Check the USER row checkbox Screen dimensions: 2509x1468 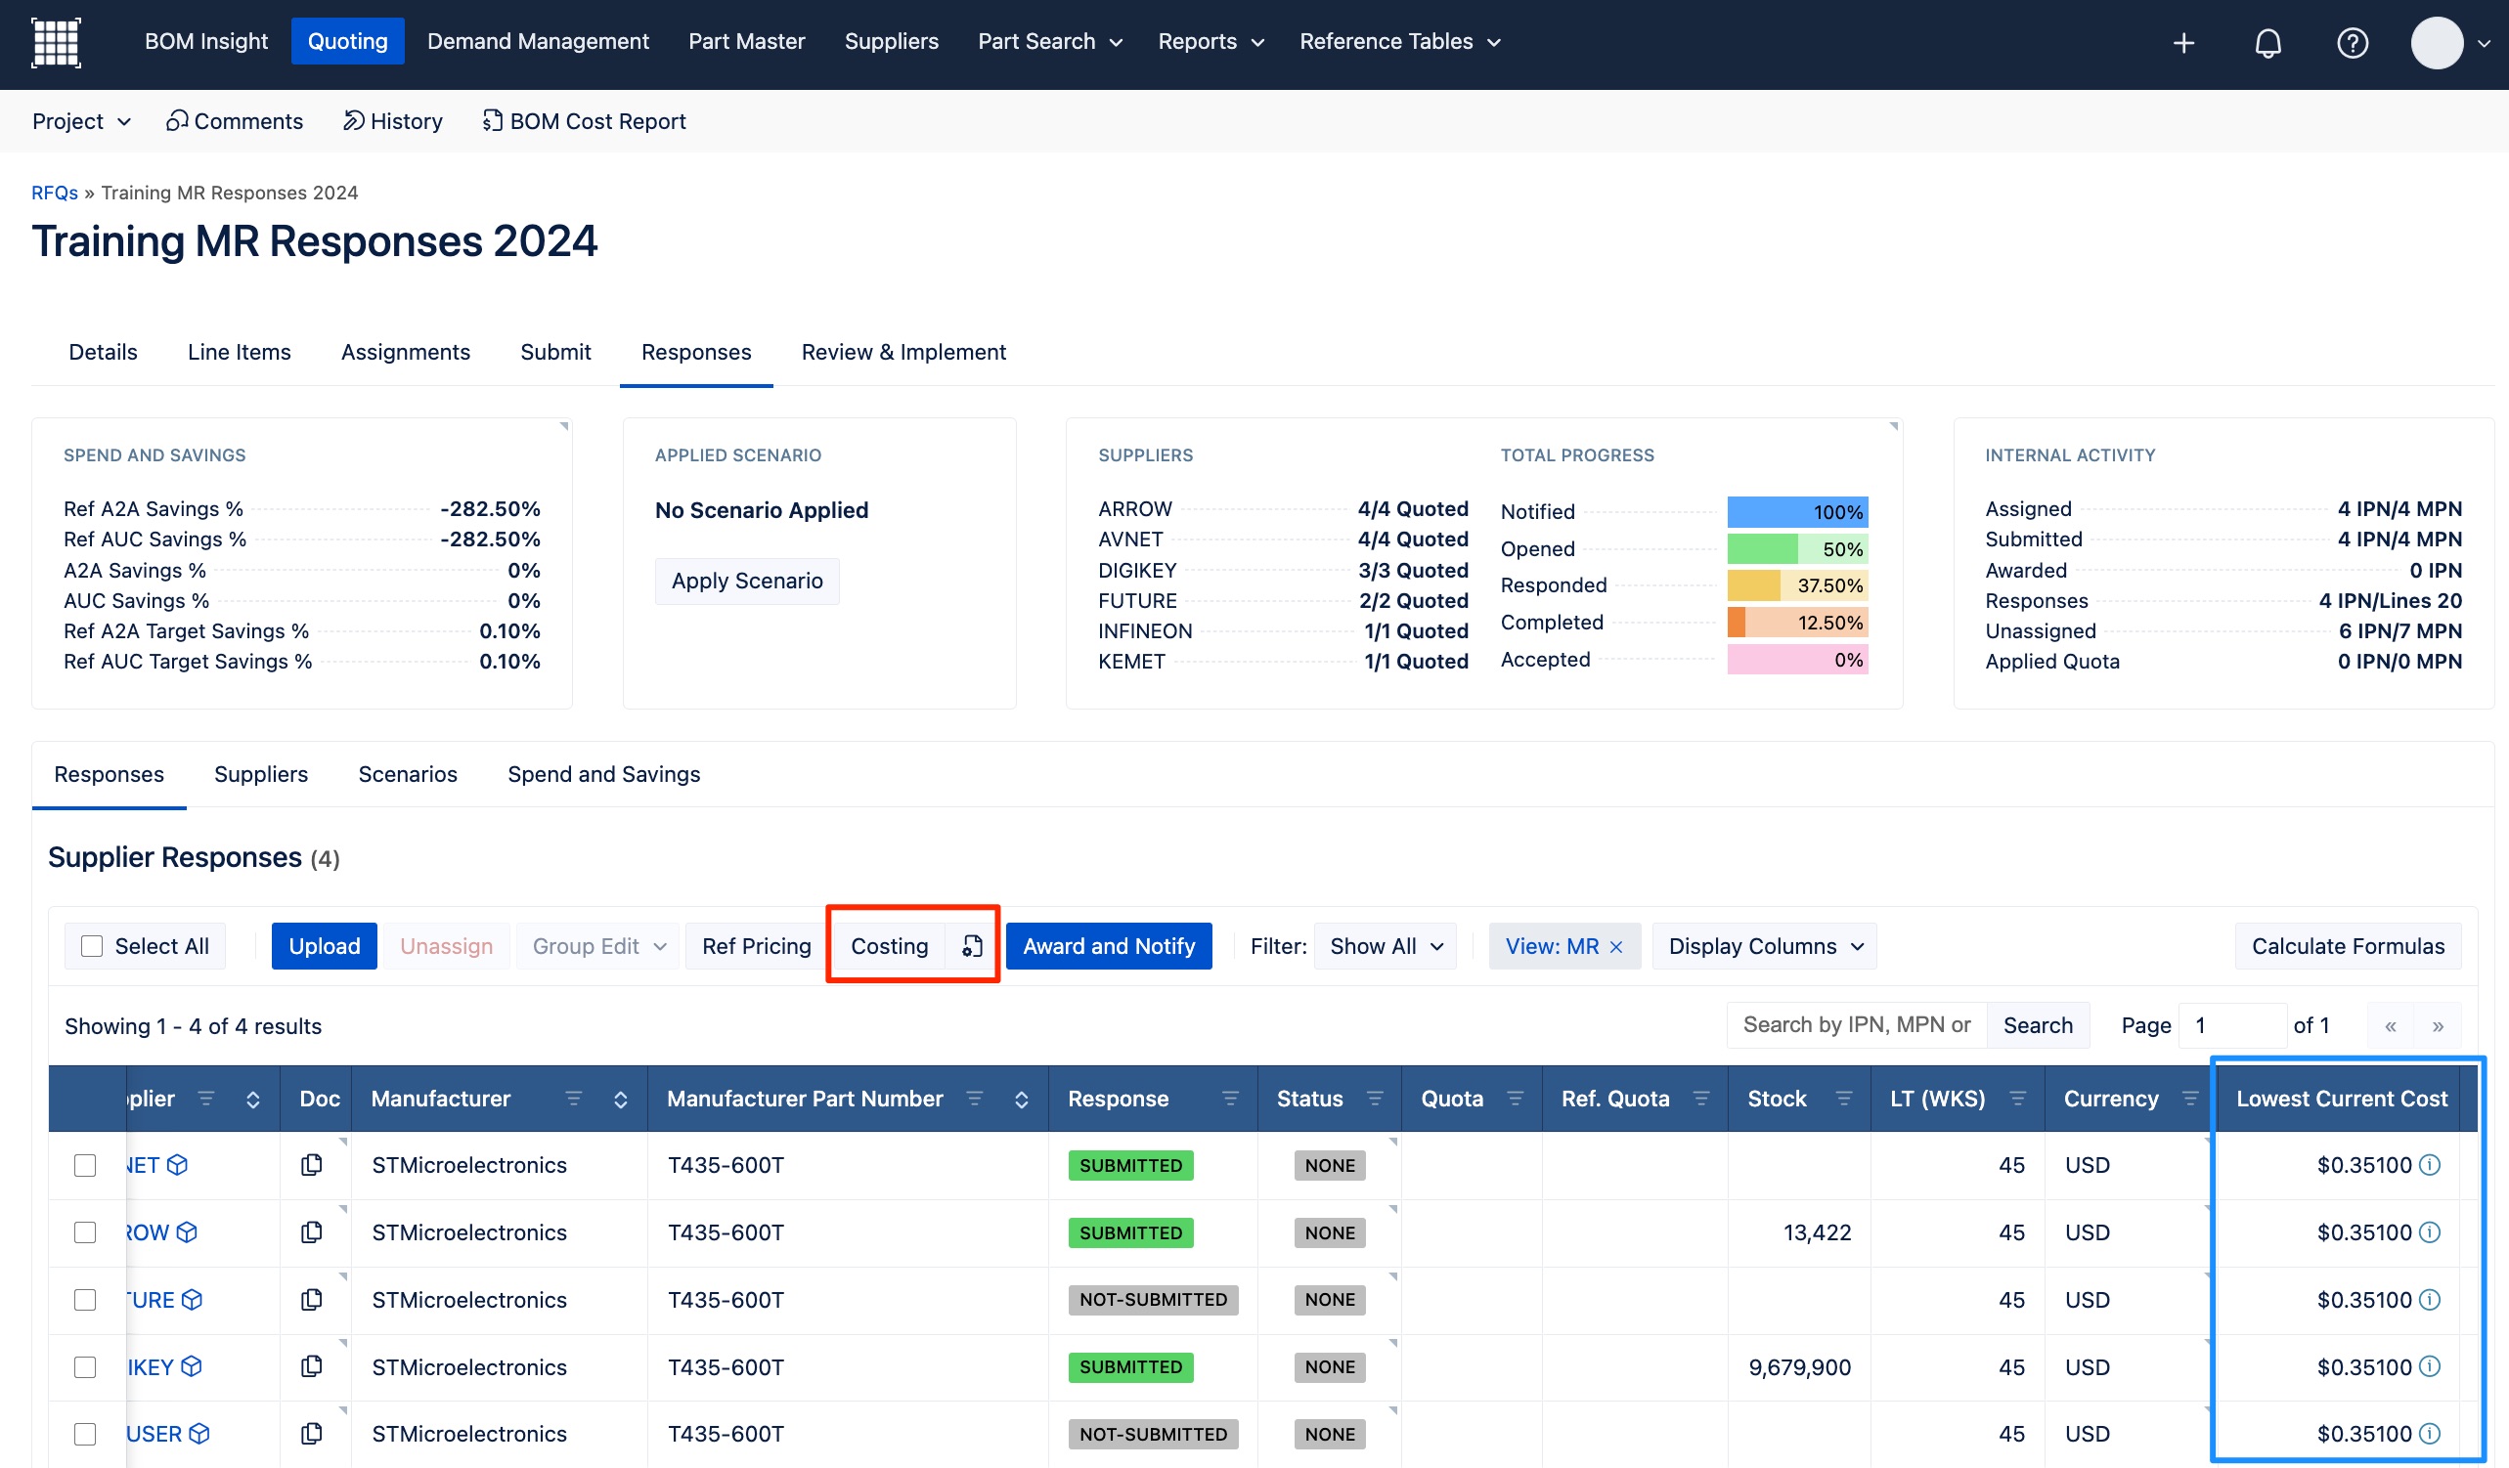(86, 1433)
